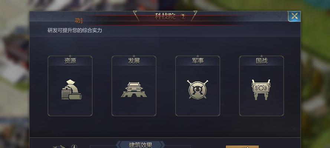Image resolution: width=330 pixels, height=148 pixels.
Task: Choose the 军事 crossed swords shield icon
Action: (x=197, y=90)
